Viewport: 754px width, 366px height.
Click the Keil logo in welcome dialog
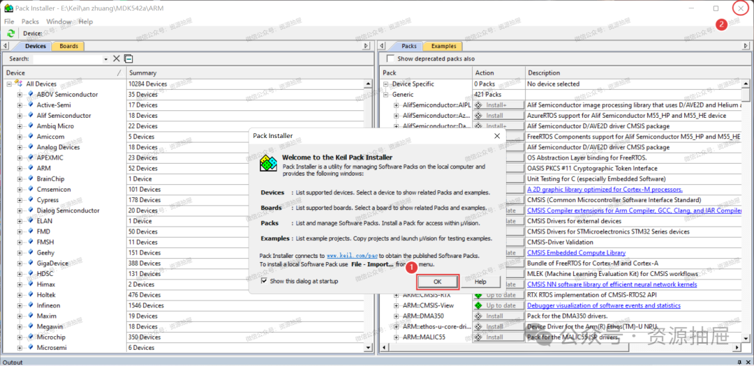268,163
